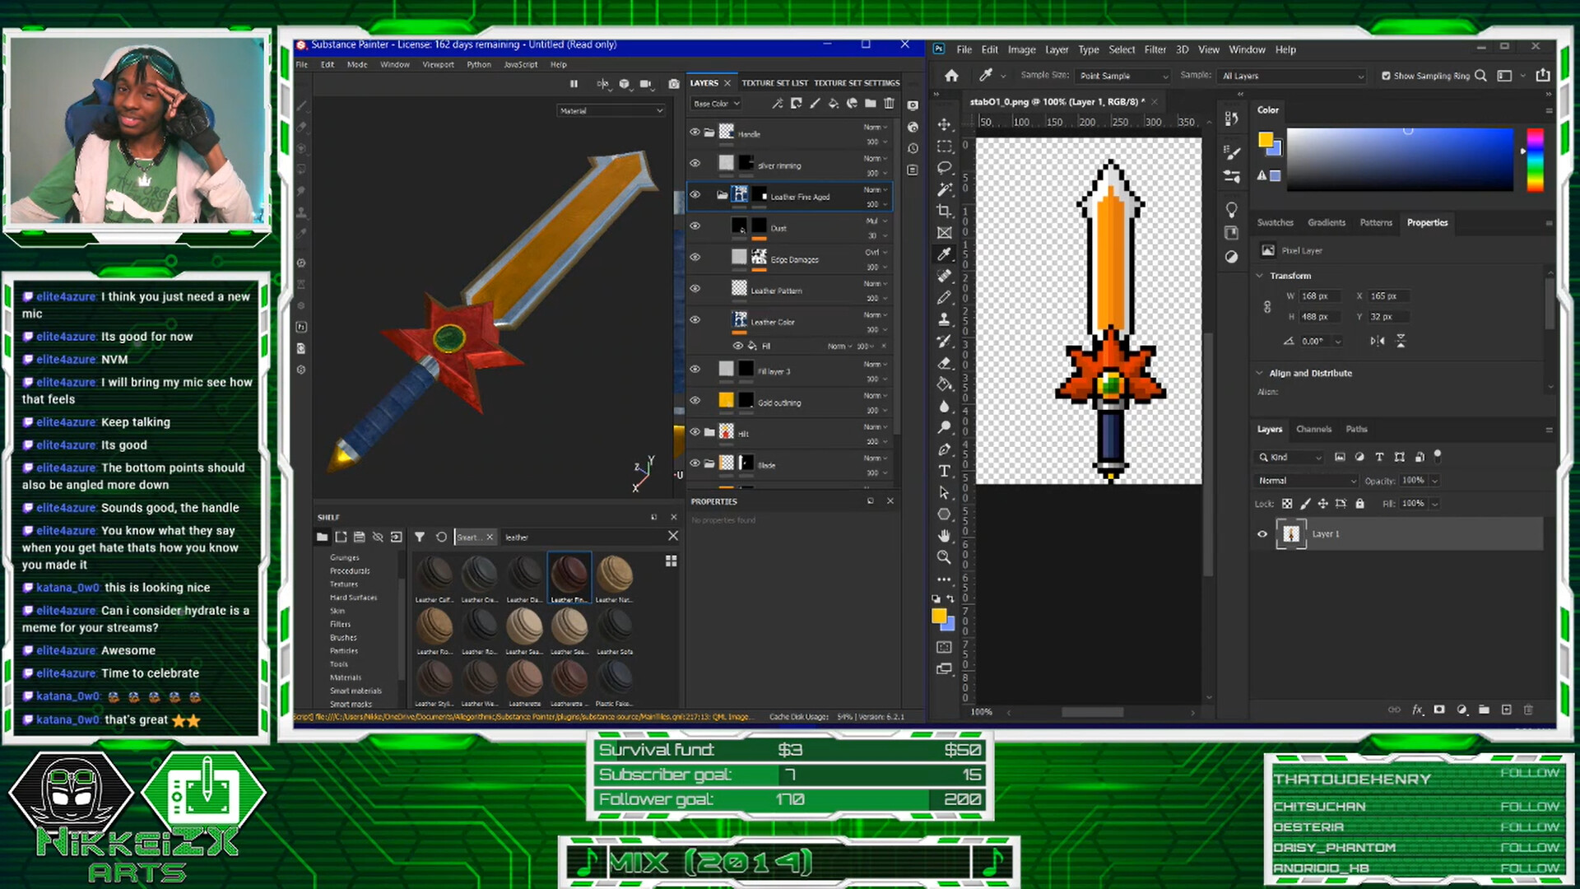Switch to the Texture Set Settings tab
Viewport: 1580px width, 889px height.
(857, 82)
